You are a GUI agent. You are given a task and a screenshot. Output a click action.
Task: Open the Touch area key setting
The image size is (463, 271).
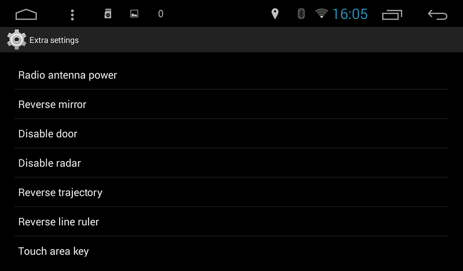coord(231,251)
